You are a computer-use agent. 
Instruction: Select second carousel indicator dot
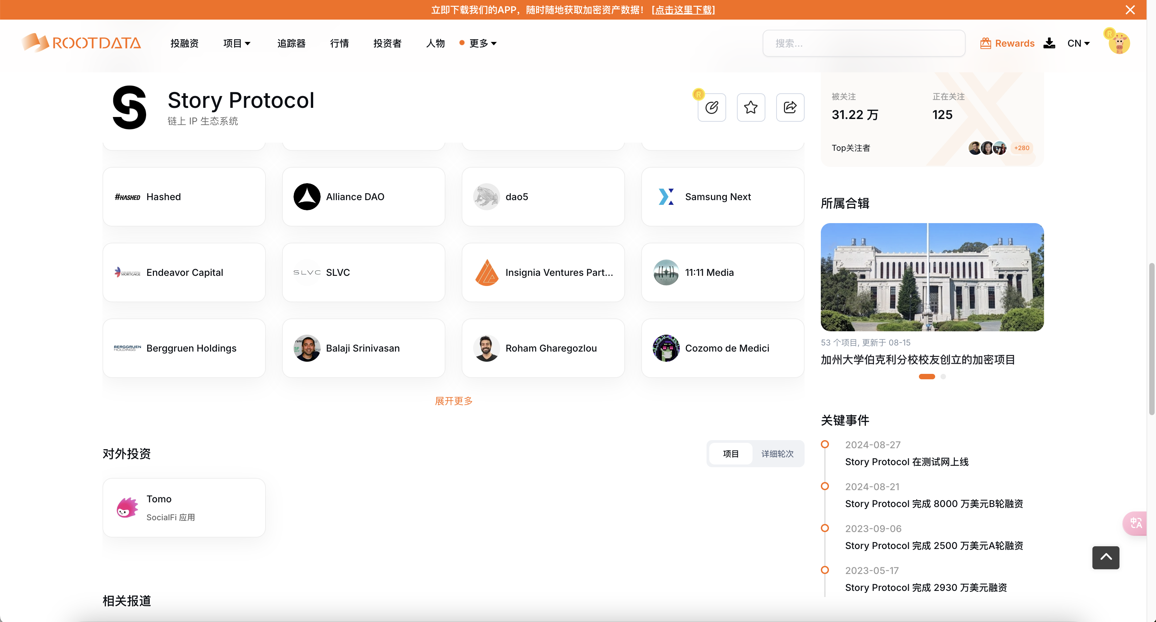point(943,377)
